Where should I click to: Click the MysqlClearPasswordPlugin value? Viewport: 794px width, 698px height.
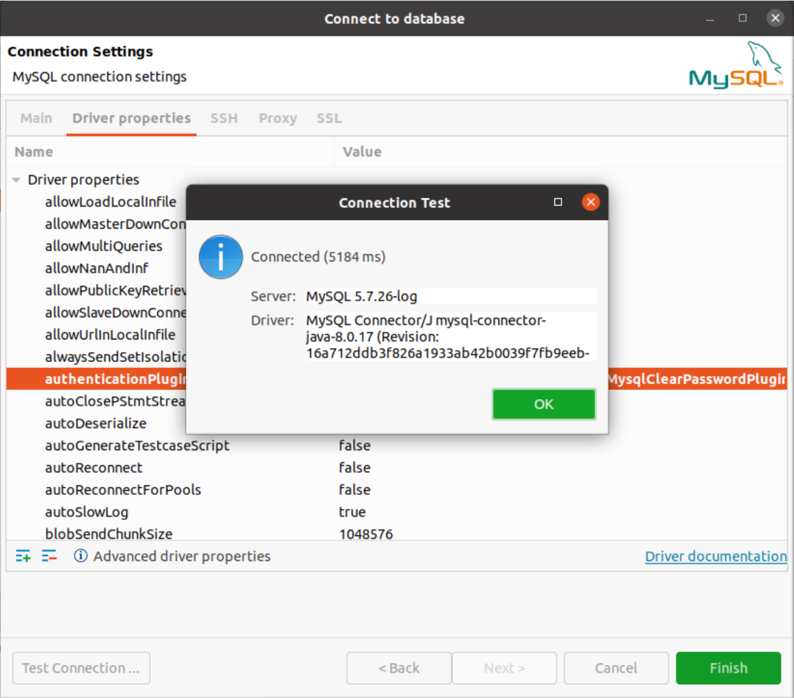point(697,379)
